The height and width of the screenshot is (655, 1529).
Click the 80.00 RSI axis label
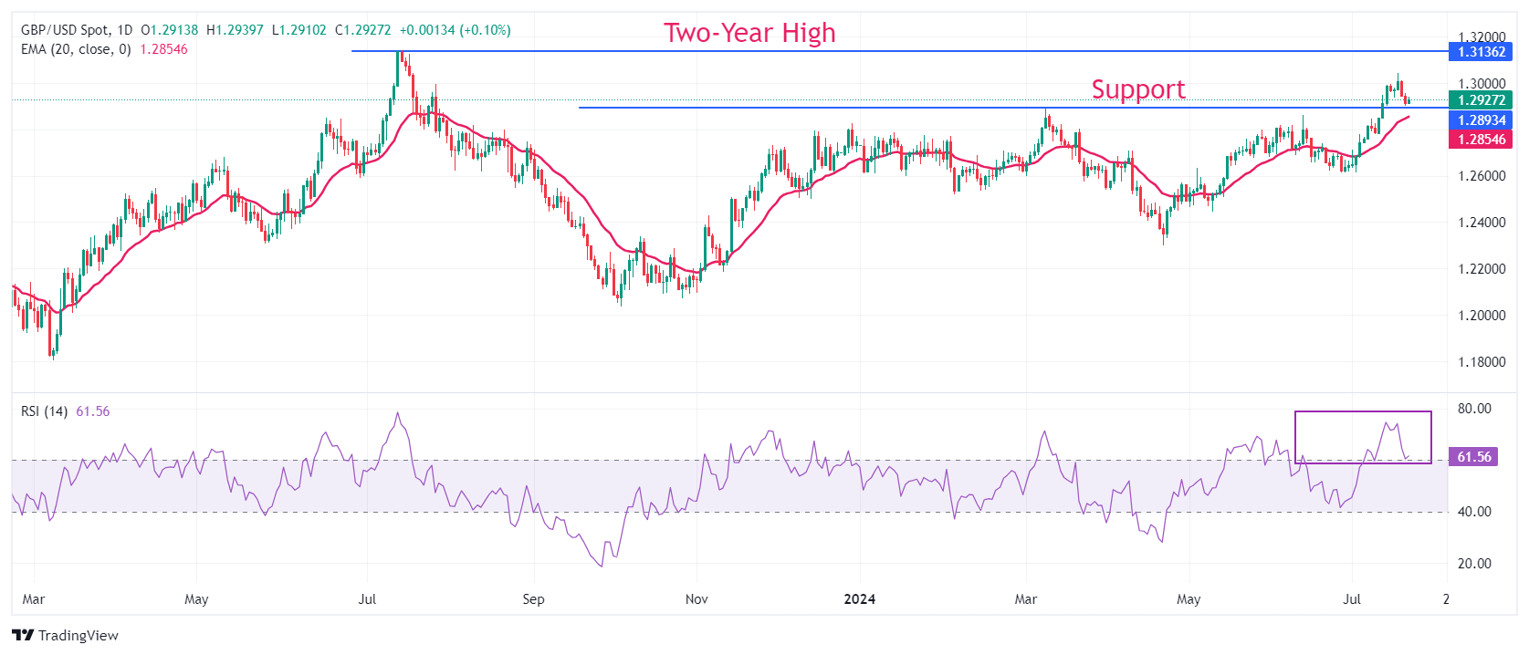[x=1474, y=409]
